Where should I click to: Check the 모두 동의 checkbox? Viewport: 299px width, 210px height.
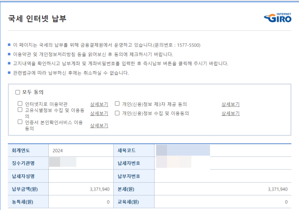pyautogui.click(x=18, y=92)
